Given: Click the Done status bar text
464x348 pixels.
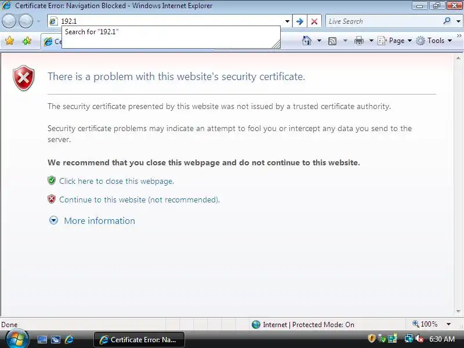Looking at the screenshot, I should pyautogui.click(x=9, y=325).
